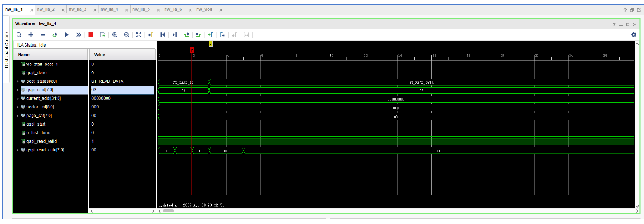Click the waveform horizontal scrollbar thumb
The width and height of the screenshot is (644, 224).
click(168, 211)
